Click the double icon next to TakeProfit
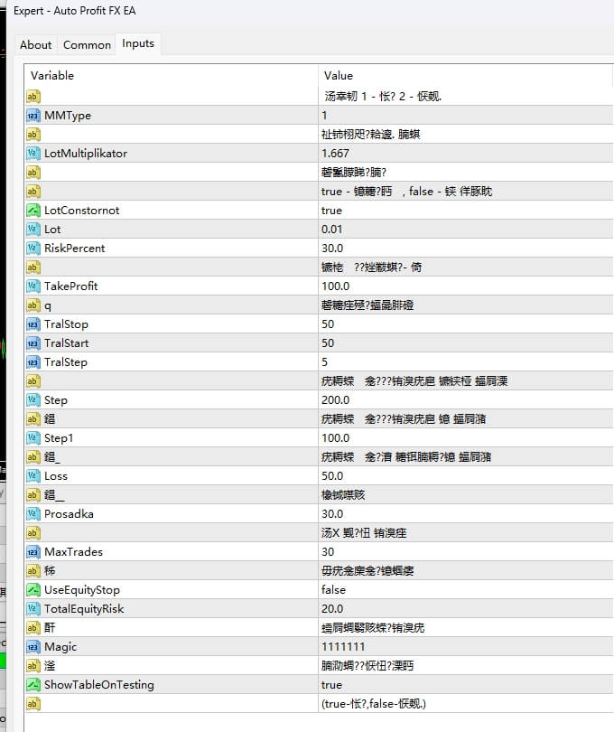The image size is (614, 732). [33, 286]
